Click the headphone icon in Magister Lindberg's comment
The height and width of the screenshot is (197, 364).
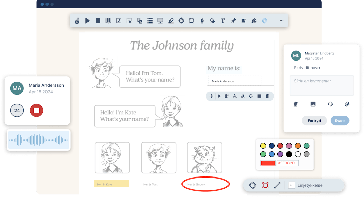330,104
